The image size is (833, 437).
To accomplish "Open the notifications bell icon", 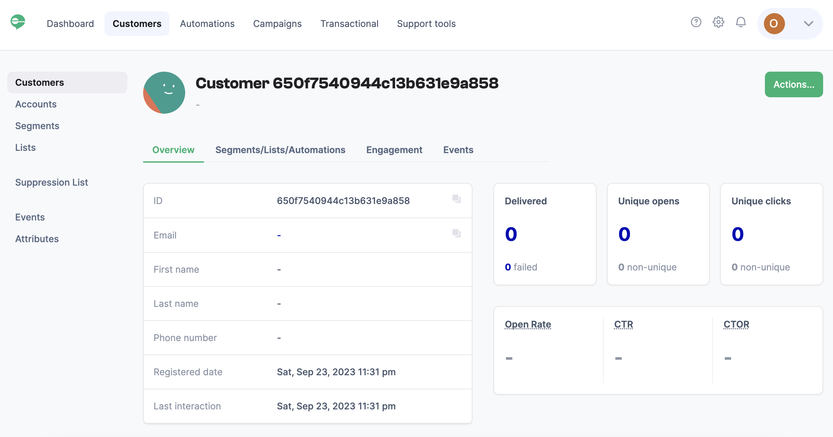I will coord(741,22).
